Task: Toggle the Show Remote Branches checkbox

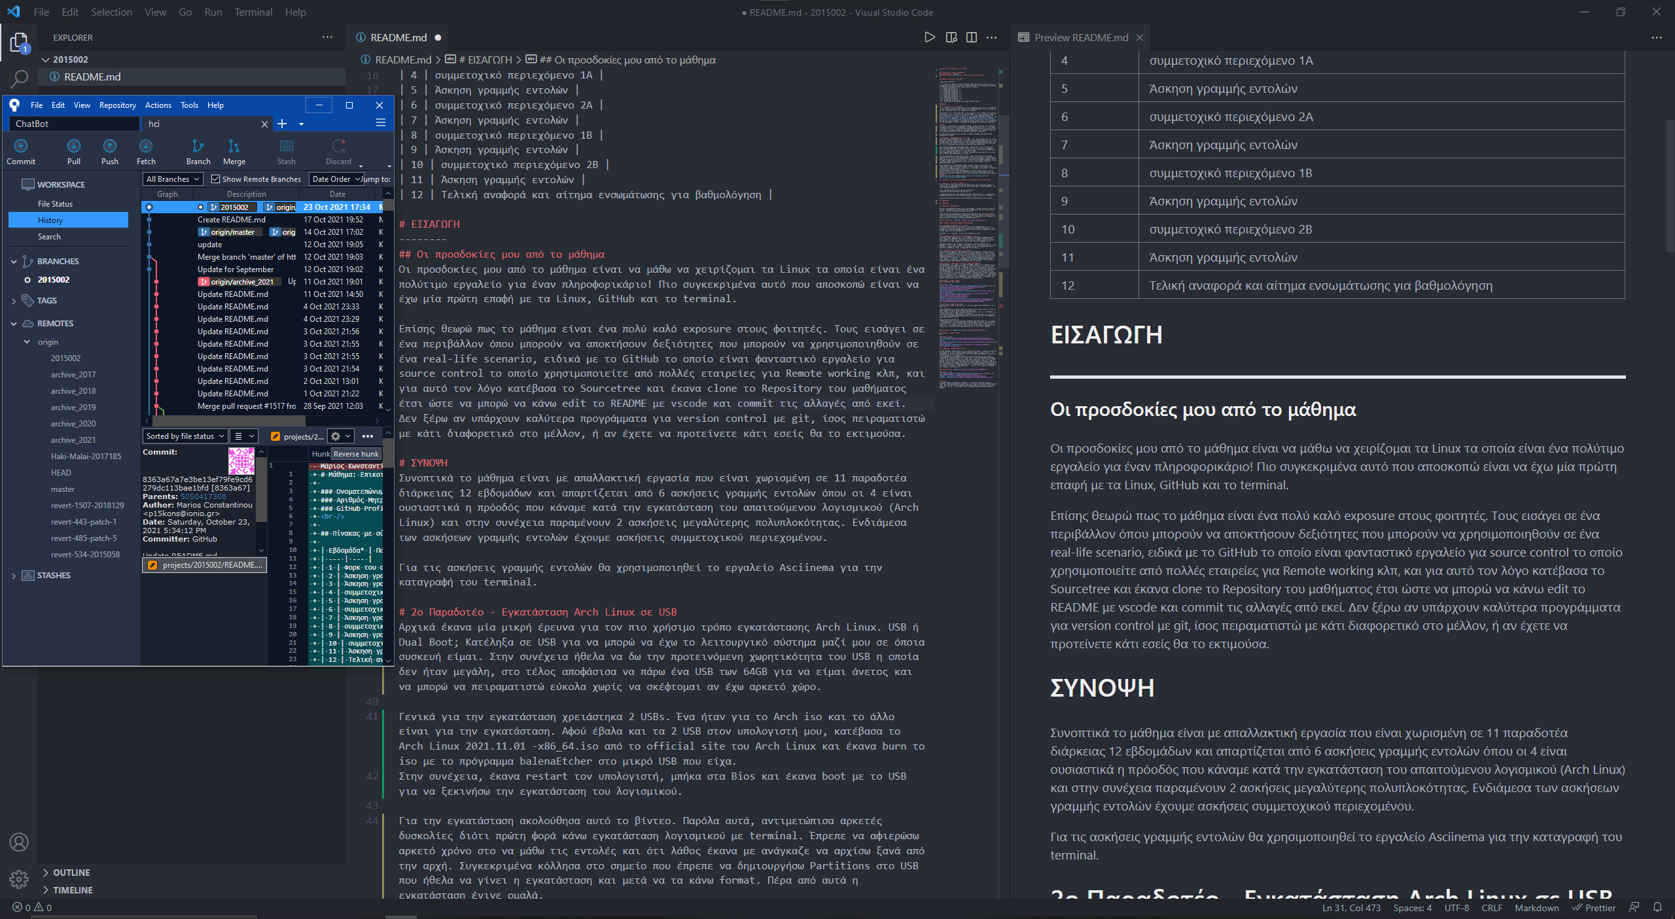Action: coord(215,179)
